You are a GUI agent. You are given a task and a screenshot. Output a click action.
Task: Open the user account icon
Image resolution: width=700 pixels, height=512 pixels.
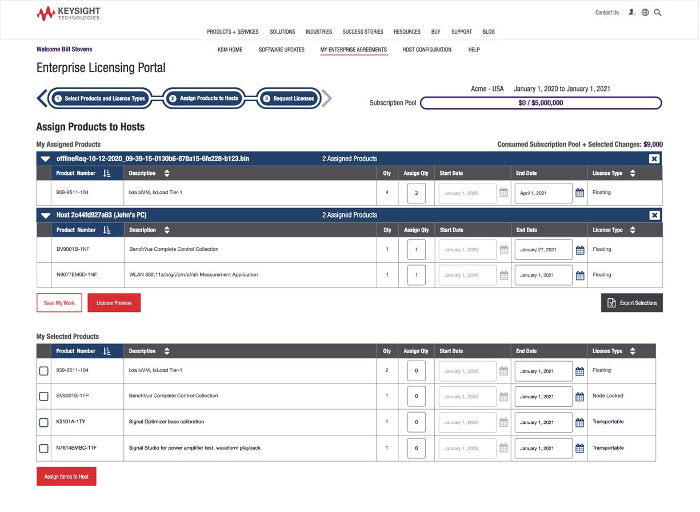coord(631,12)
